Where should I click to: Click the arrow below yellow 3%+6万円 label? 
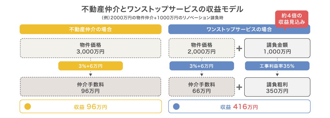pos(91,73)
